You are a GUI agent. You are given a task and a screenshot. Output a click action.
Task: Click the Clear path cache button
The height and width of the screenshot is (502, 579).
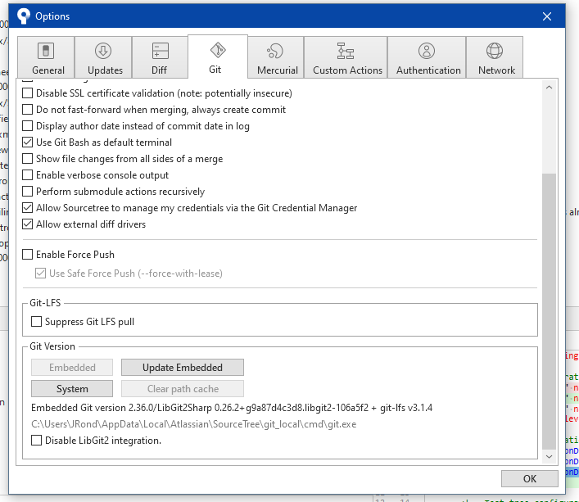coord(183,389)
